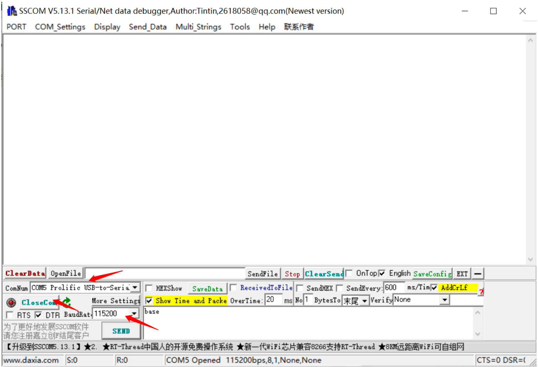Viewport: 538px width, 367px height.
Task: Open the COM_Settings menu
Action: (x=60, y=27)
